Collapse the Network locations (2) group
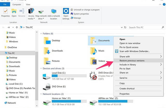This screenshot has width=166, height=108. coord(41,94)
